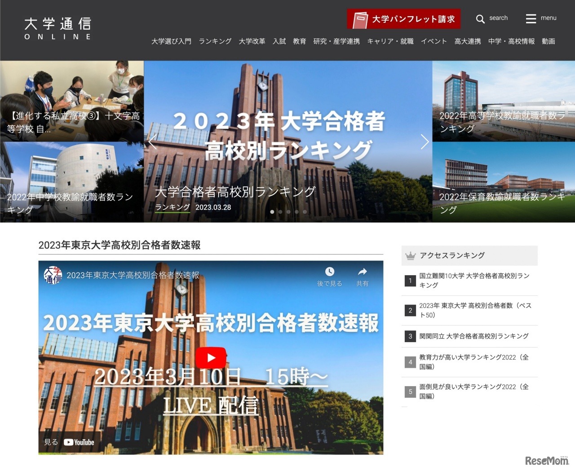This screenshot has height=471, width=575.
Task: Click the crown icon beside アクセスランキング
Action: (410, 255)
